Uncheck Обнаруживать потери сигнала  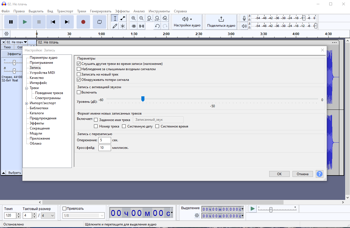pyautogui.click(x=79, y=80)
